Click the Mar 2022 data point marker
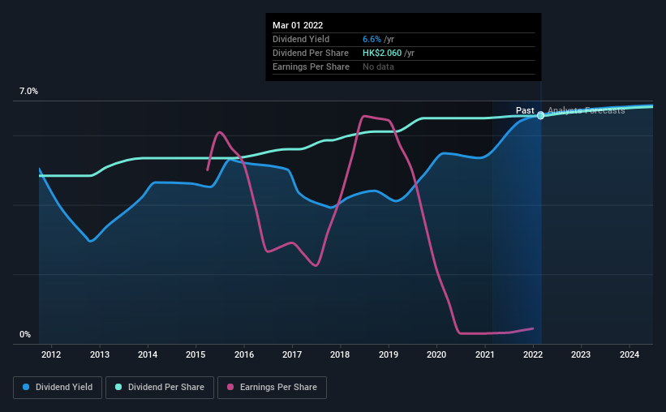666x412 pixels. coord(541,115)
